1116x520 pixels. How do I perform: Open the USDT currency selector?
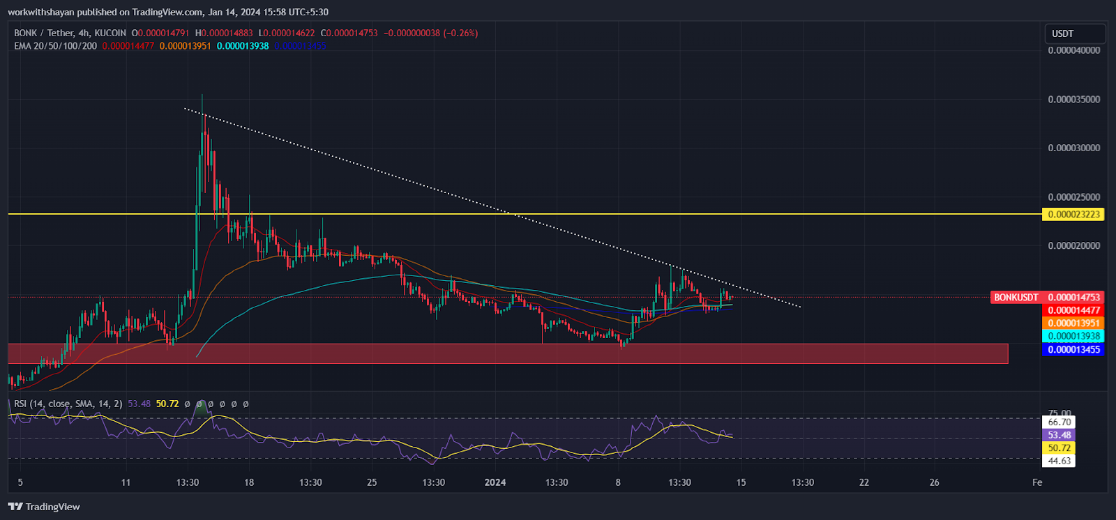1074,33
